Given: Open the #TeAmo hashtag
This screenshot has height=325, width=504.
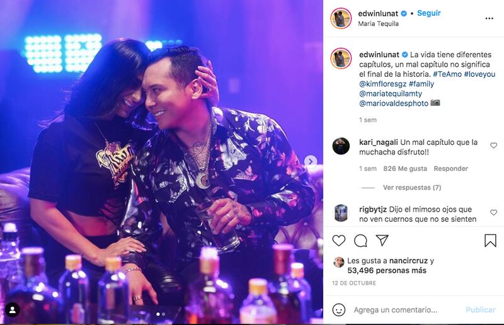Looking at the screenshot, I should point(447,74).
